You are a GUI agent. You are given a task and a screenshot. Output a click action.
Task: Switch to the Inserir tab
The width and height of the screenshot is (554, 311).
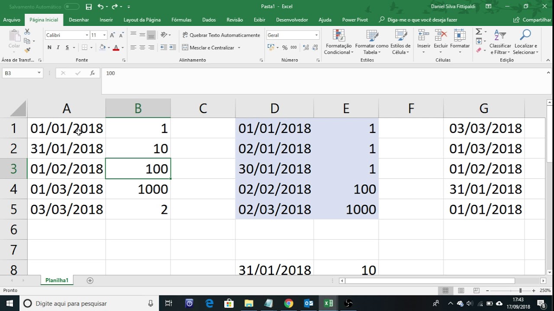(106, 20)
